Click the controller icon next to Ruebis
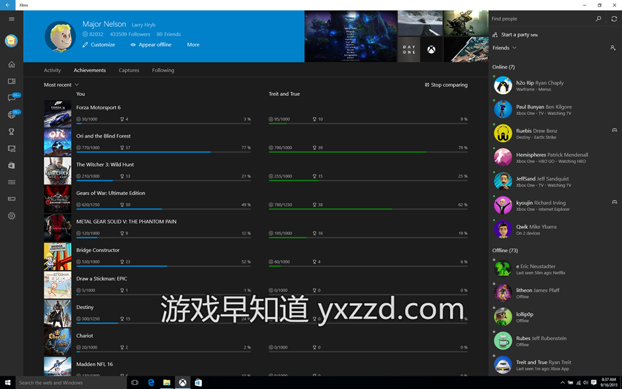The image size is (622, 389). [x=615, y=130]
